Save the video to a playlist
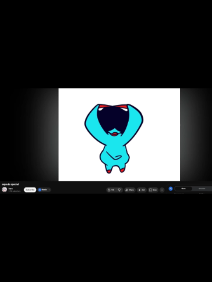The width and height of the screenshot is (212, 282). coord(153,190)
